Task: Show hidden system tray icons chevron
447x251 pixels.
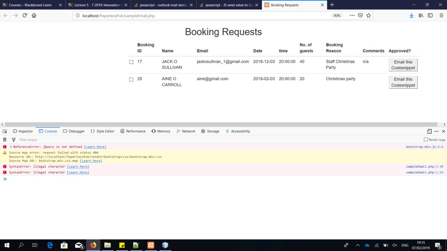Action: point(358,245)
